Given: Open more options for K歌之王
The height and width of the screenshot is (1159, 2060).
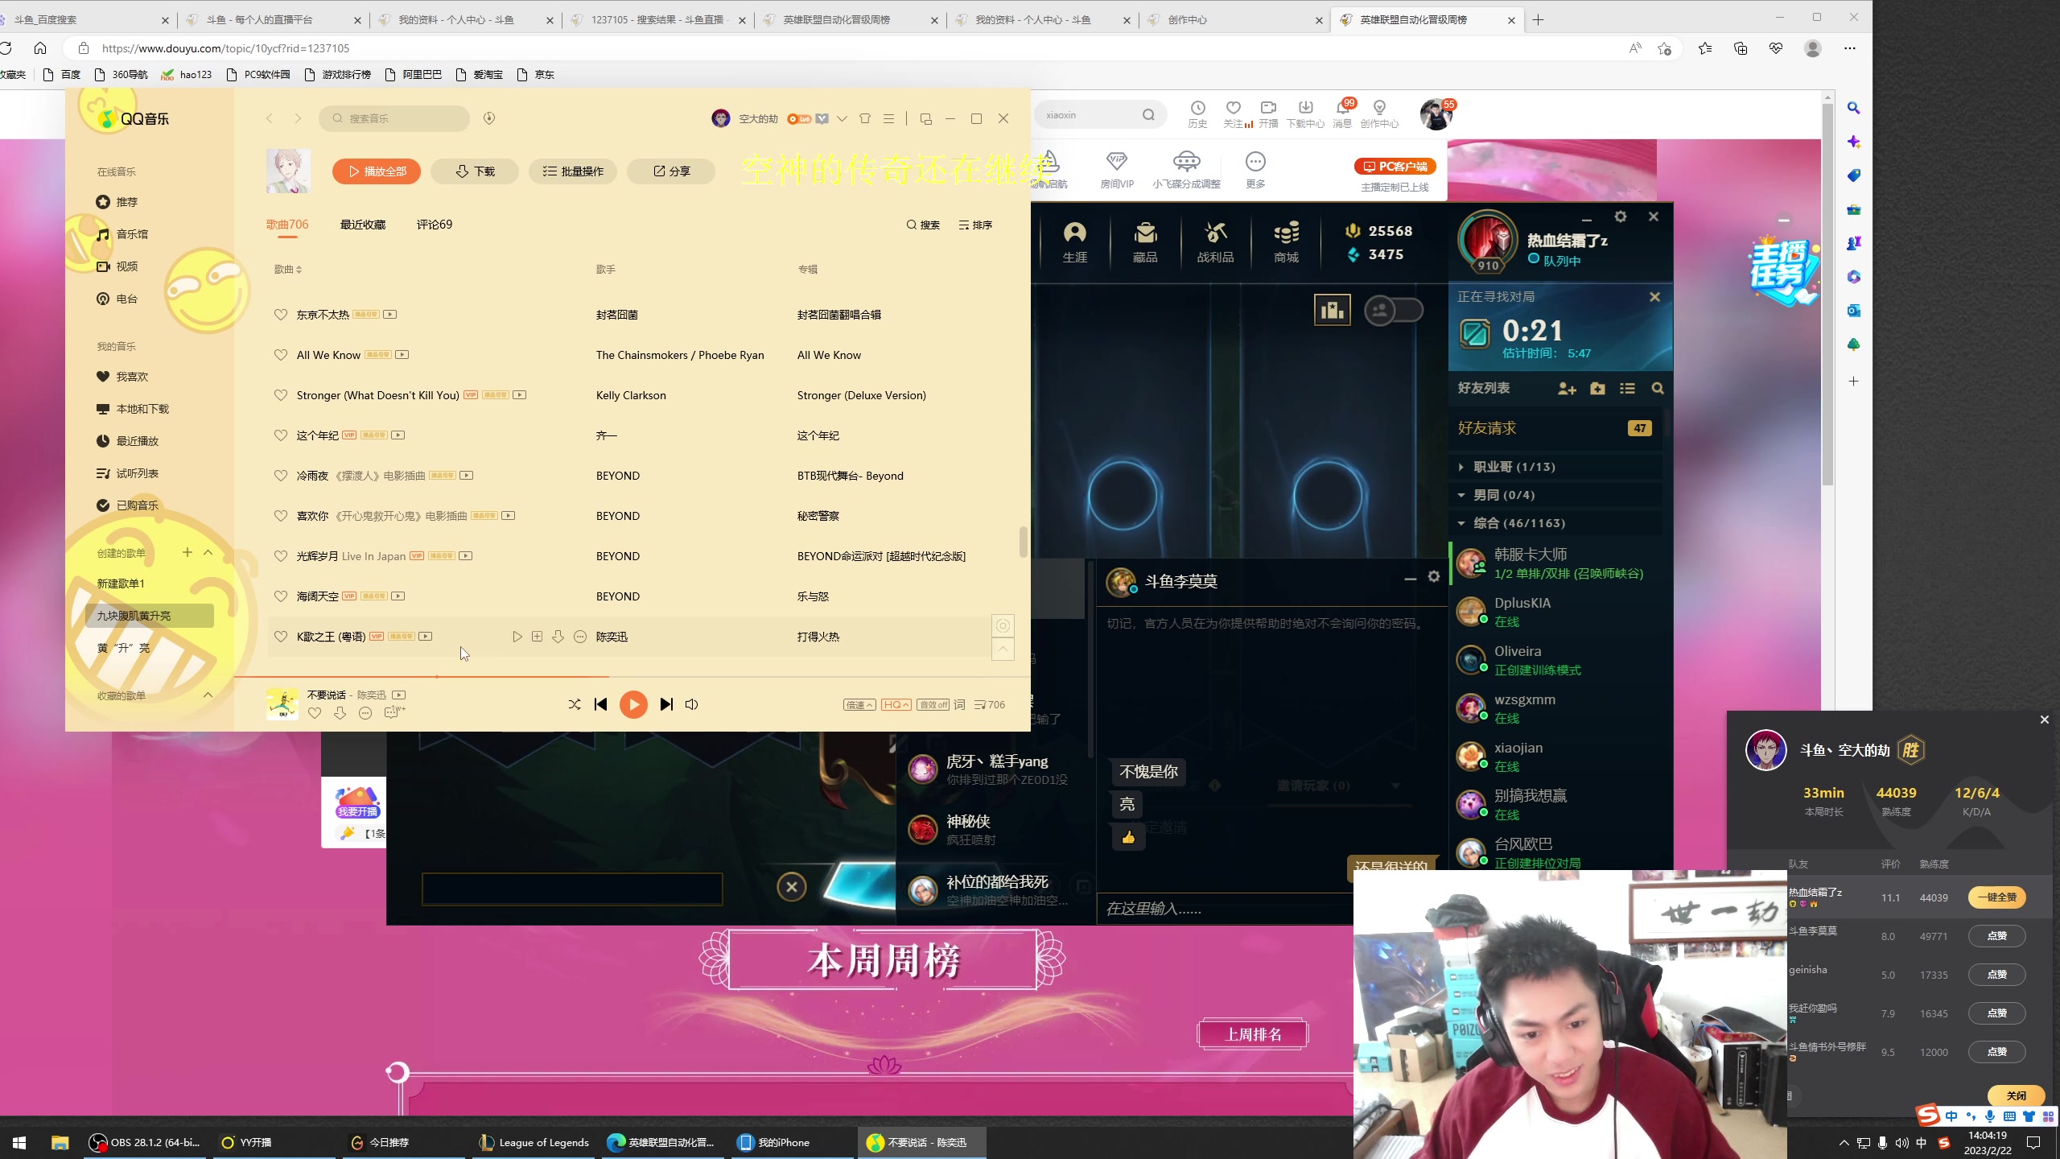Looking at the screenshot, I should (x=580, y=637).
